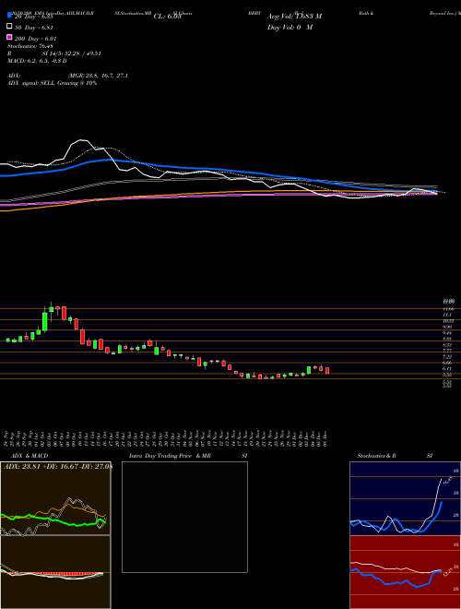The image size is (461, 609).
Task: Click the 'Avg Vol' value
Action: (294, 17)
